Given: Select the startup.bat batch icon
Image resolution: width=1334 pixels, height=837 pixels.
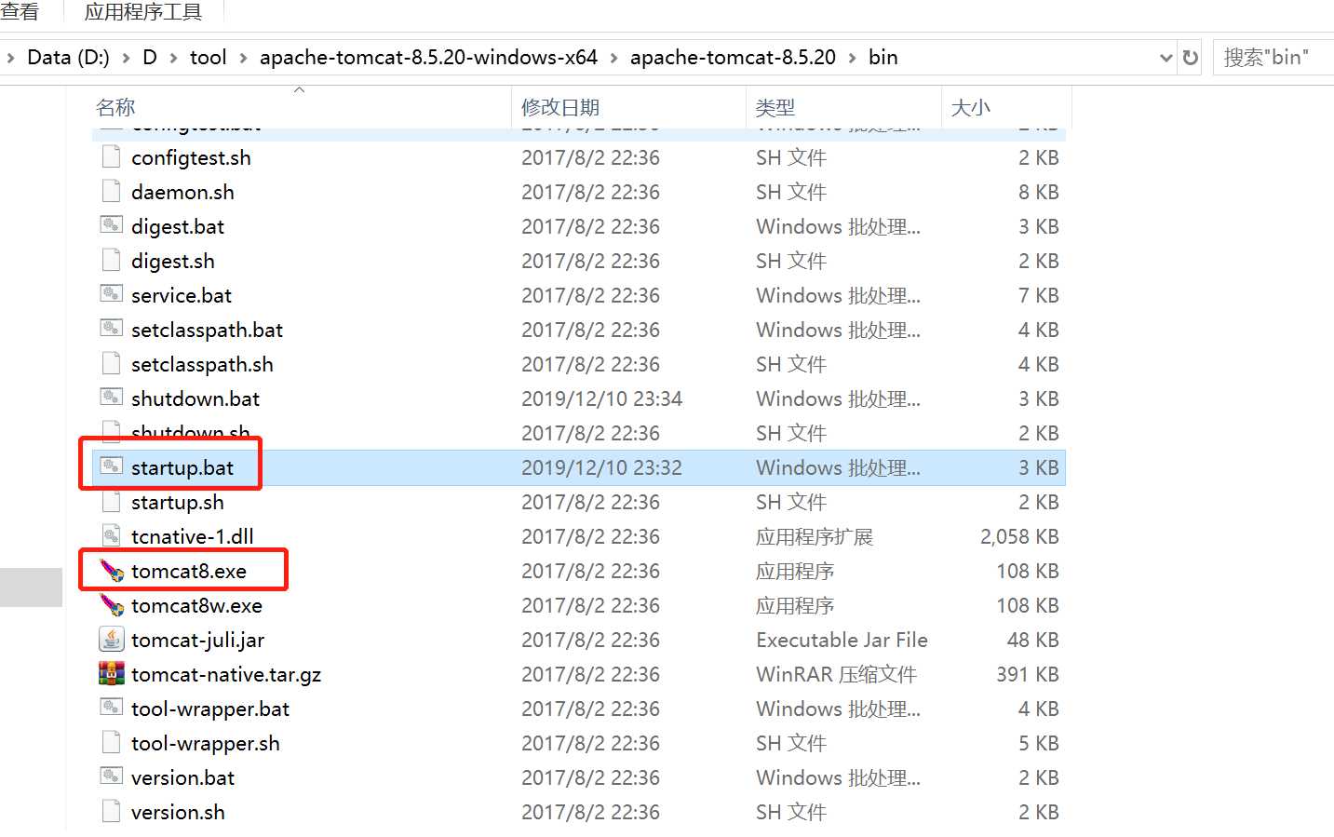Looking at the screenshot, I should (x=112, y=466).
